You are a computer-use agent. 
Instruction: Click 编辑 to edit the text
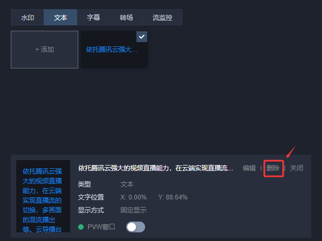pyautogui.click(x=249, y=168)
